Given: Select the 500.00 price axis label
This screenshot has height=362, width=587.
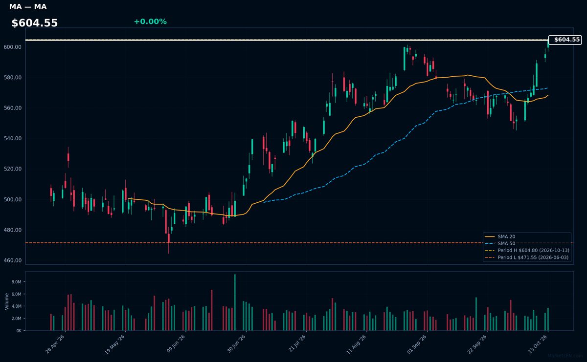Looking at the screenshot, I should point(12,200).
